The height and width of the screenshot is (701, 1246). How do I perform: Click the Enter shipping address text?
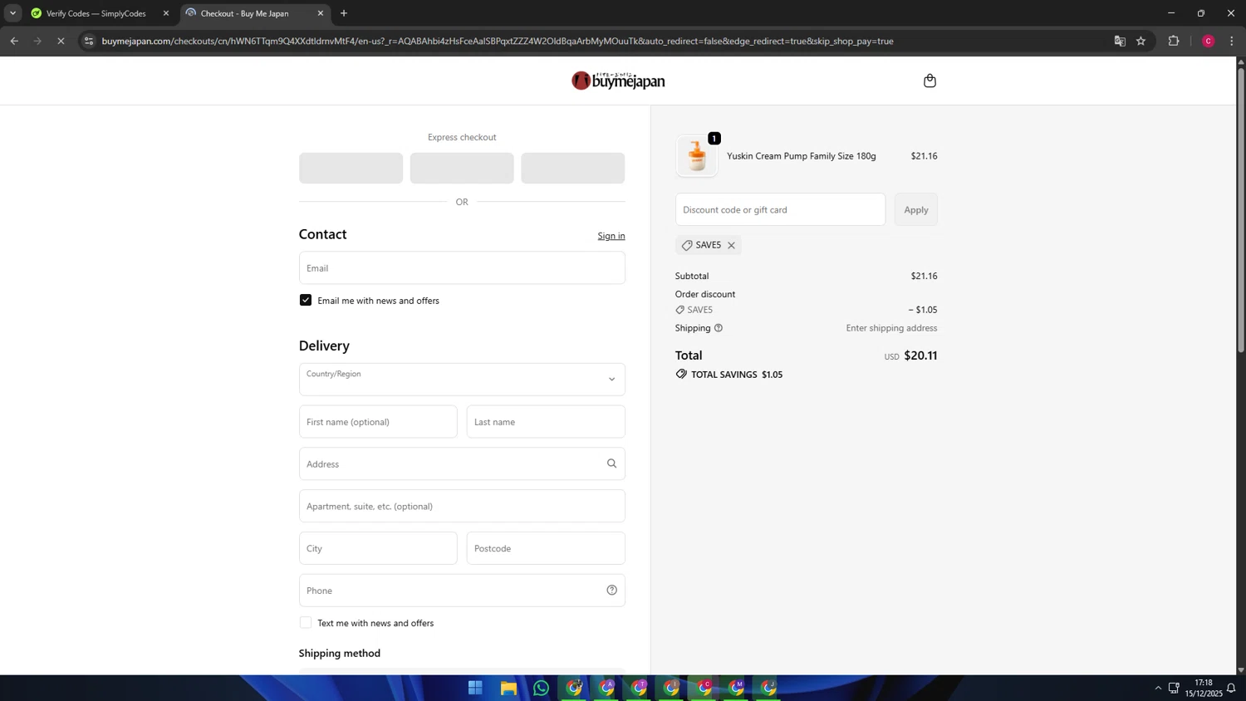(891, 328)
